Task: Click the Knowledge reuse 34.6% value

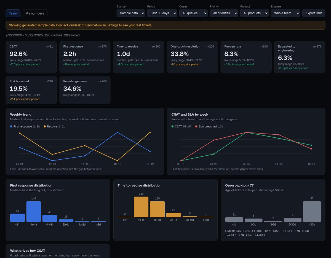Action: coord(72,89)
